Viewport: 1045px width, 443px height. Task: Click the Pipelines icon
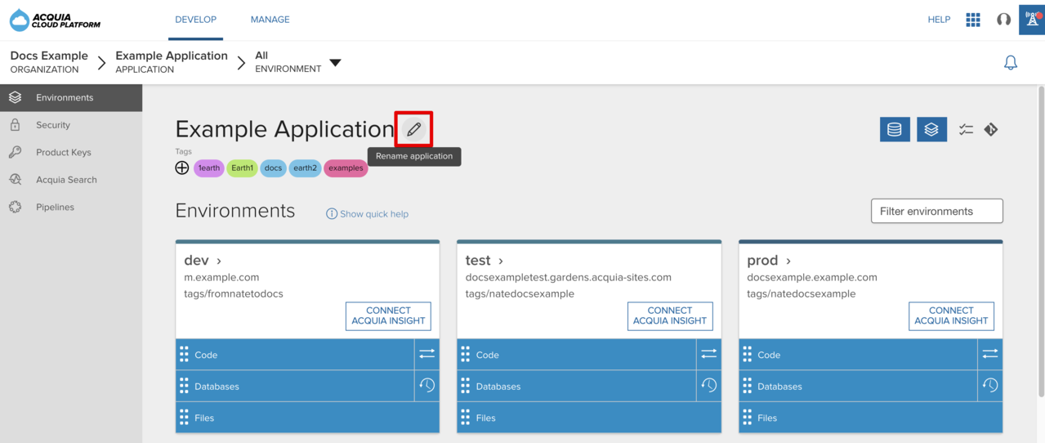point(15,208)
